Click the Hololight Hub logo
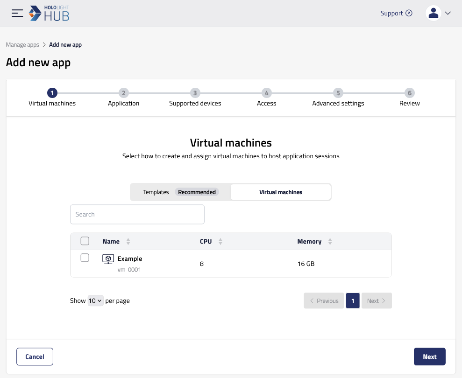The height and width of the screenshot is (378, 462). pyautogui.click(x=49, y=13)
